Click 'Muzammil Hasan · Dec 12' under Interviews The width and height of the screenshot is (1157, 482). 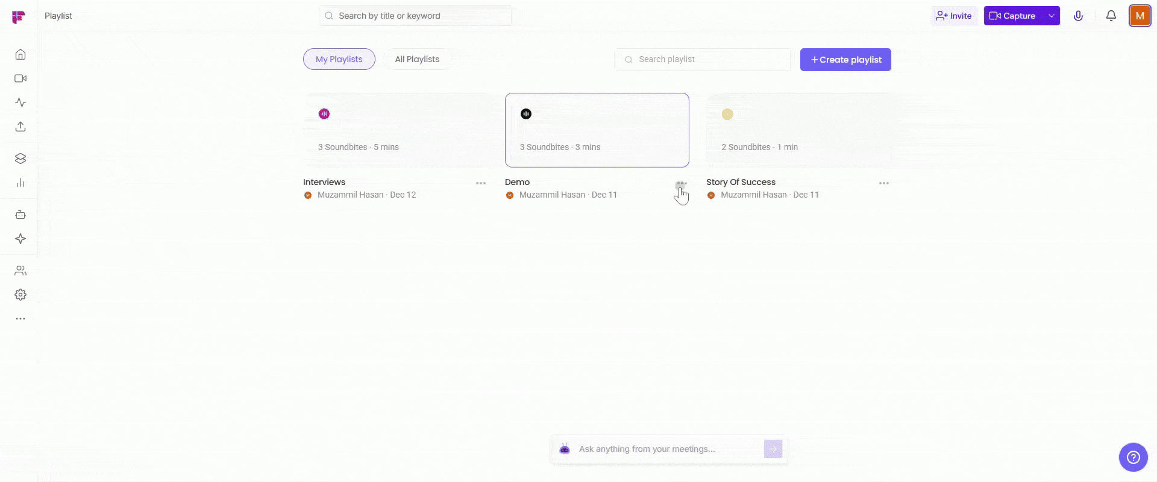(366, 195)
